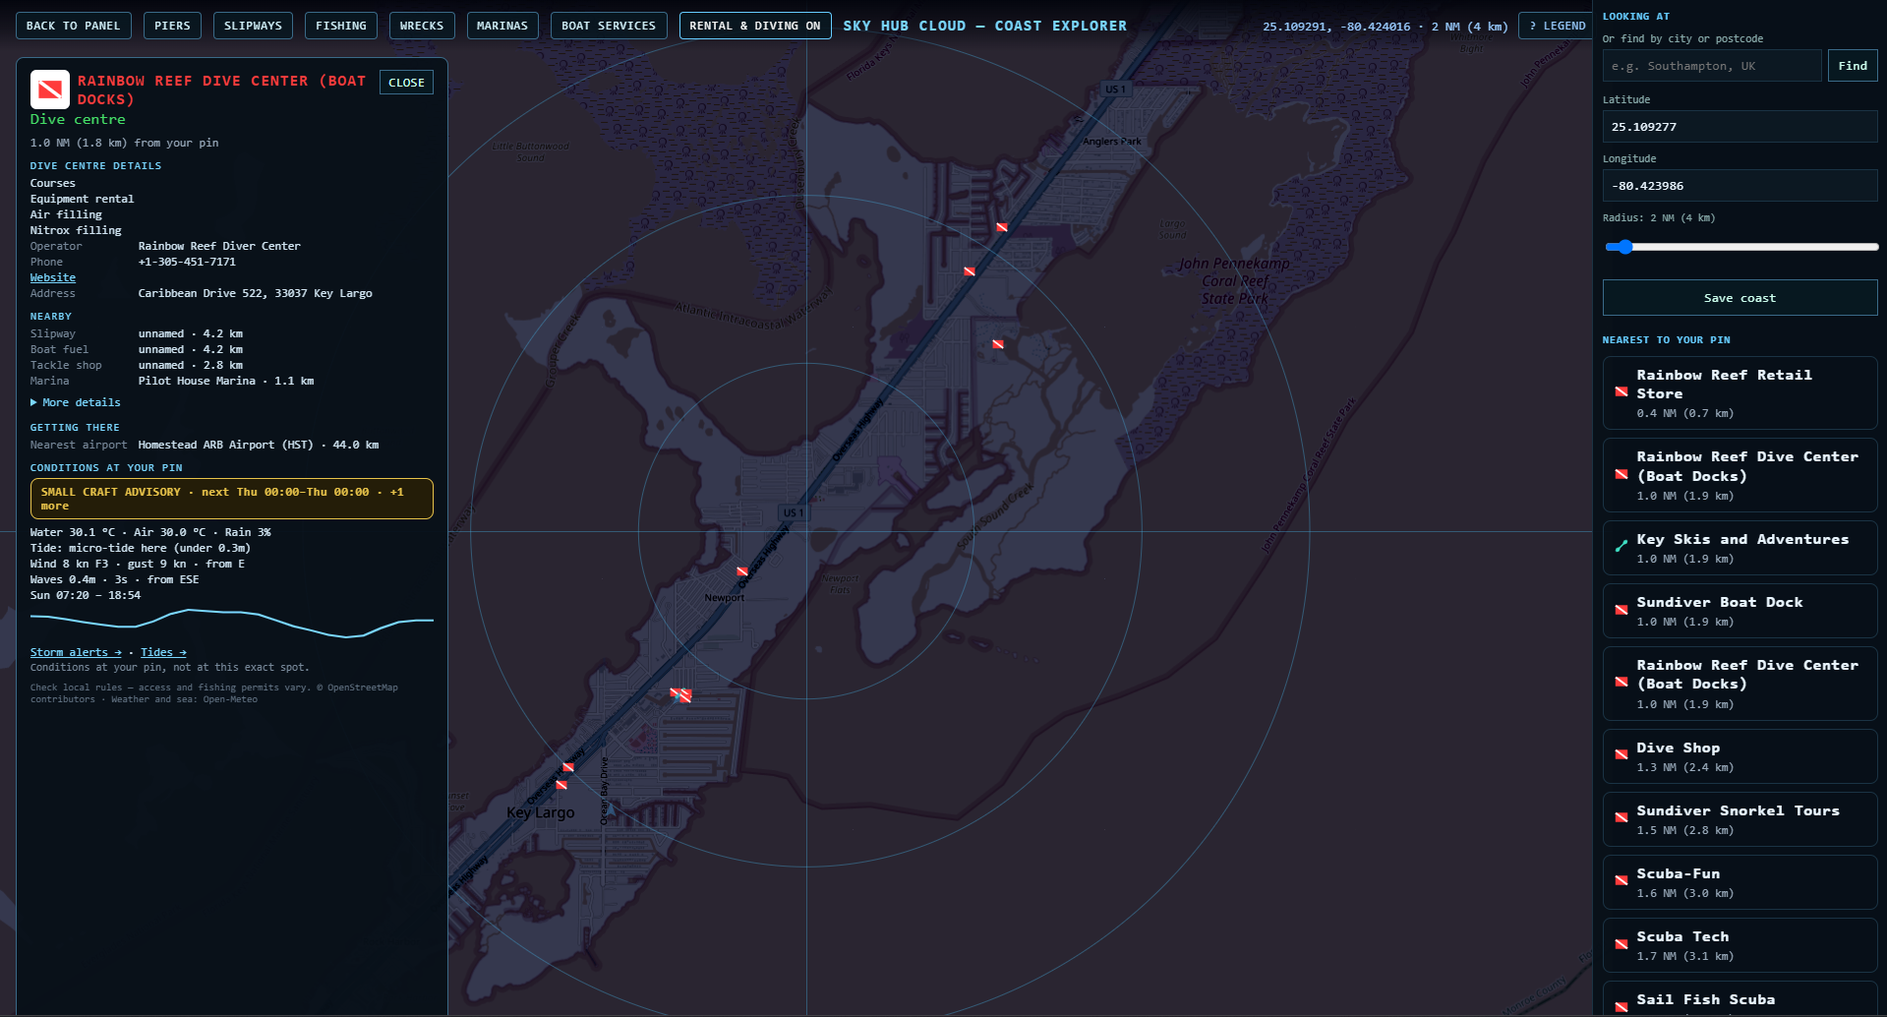This screenshot has width=1887, height=1017.
Task: Click the Small Craft Advisory alert box
Action: click(x=232, y=499)
